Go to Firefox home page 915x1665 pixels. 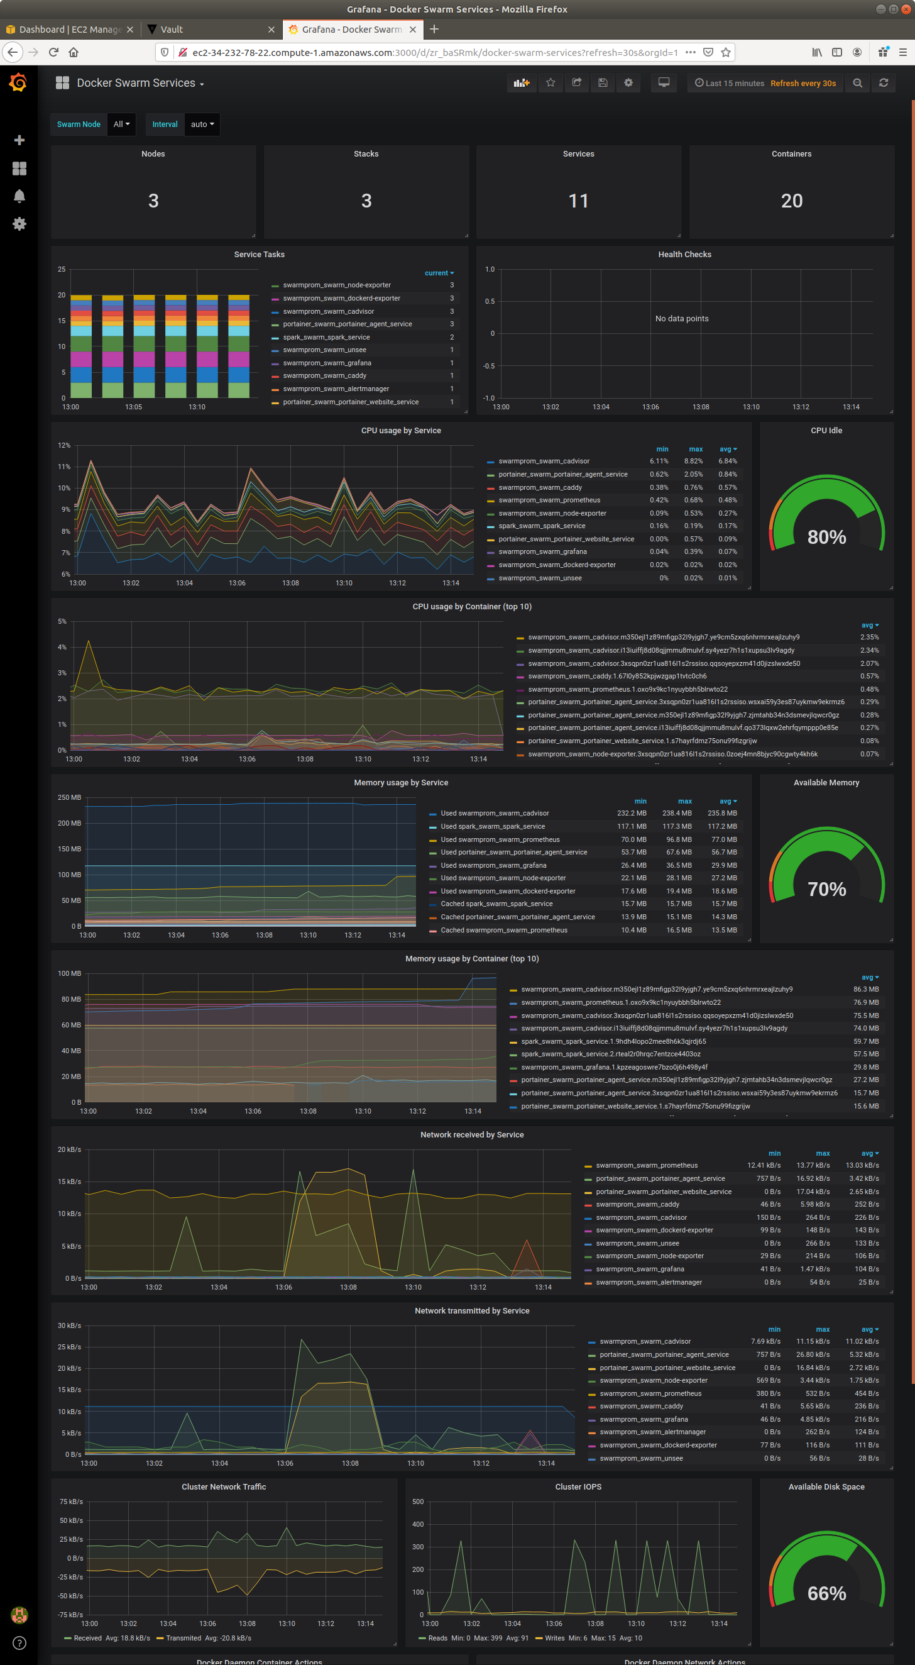tap(74, 52)
